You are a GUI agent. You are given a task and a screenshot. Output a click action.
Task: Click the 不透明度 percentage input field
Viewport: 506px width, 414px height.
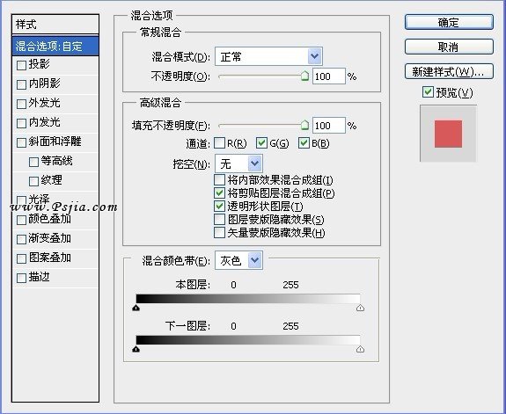[328, 76]
